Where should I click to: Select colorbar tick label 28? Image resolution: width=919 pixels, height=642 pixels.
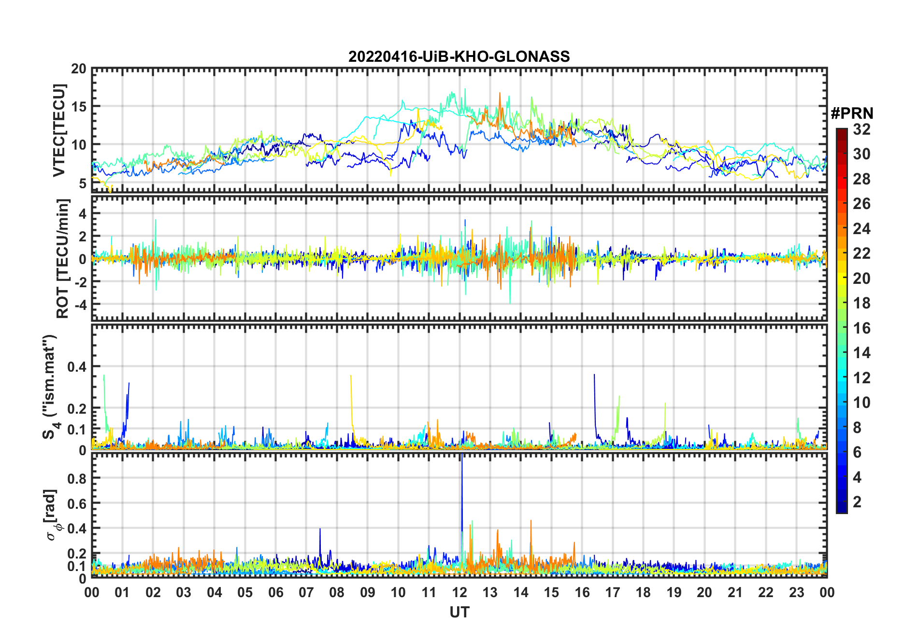coord(862,179)
